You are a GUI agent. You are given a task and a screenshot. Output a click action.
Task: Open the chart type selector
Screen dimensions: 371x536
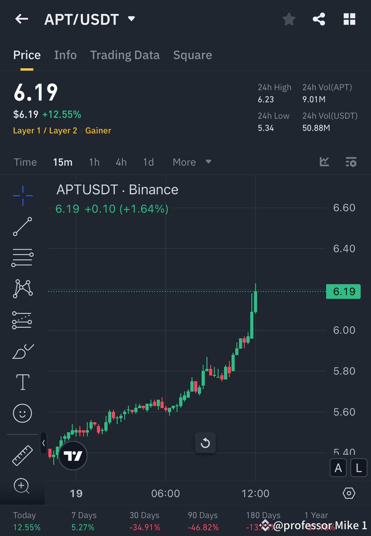324,162
